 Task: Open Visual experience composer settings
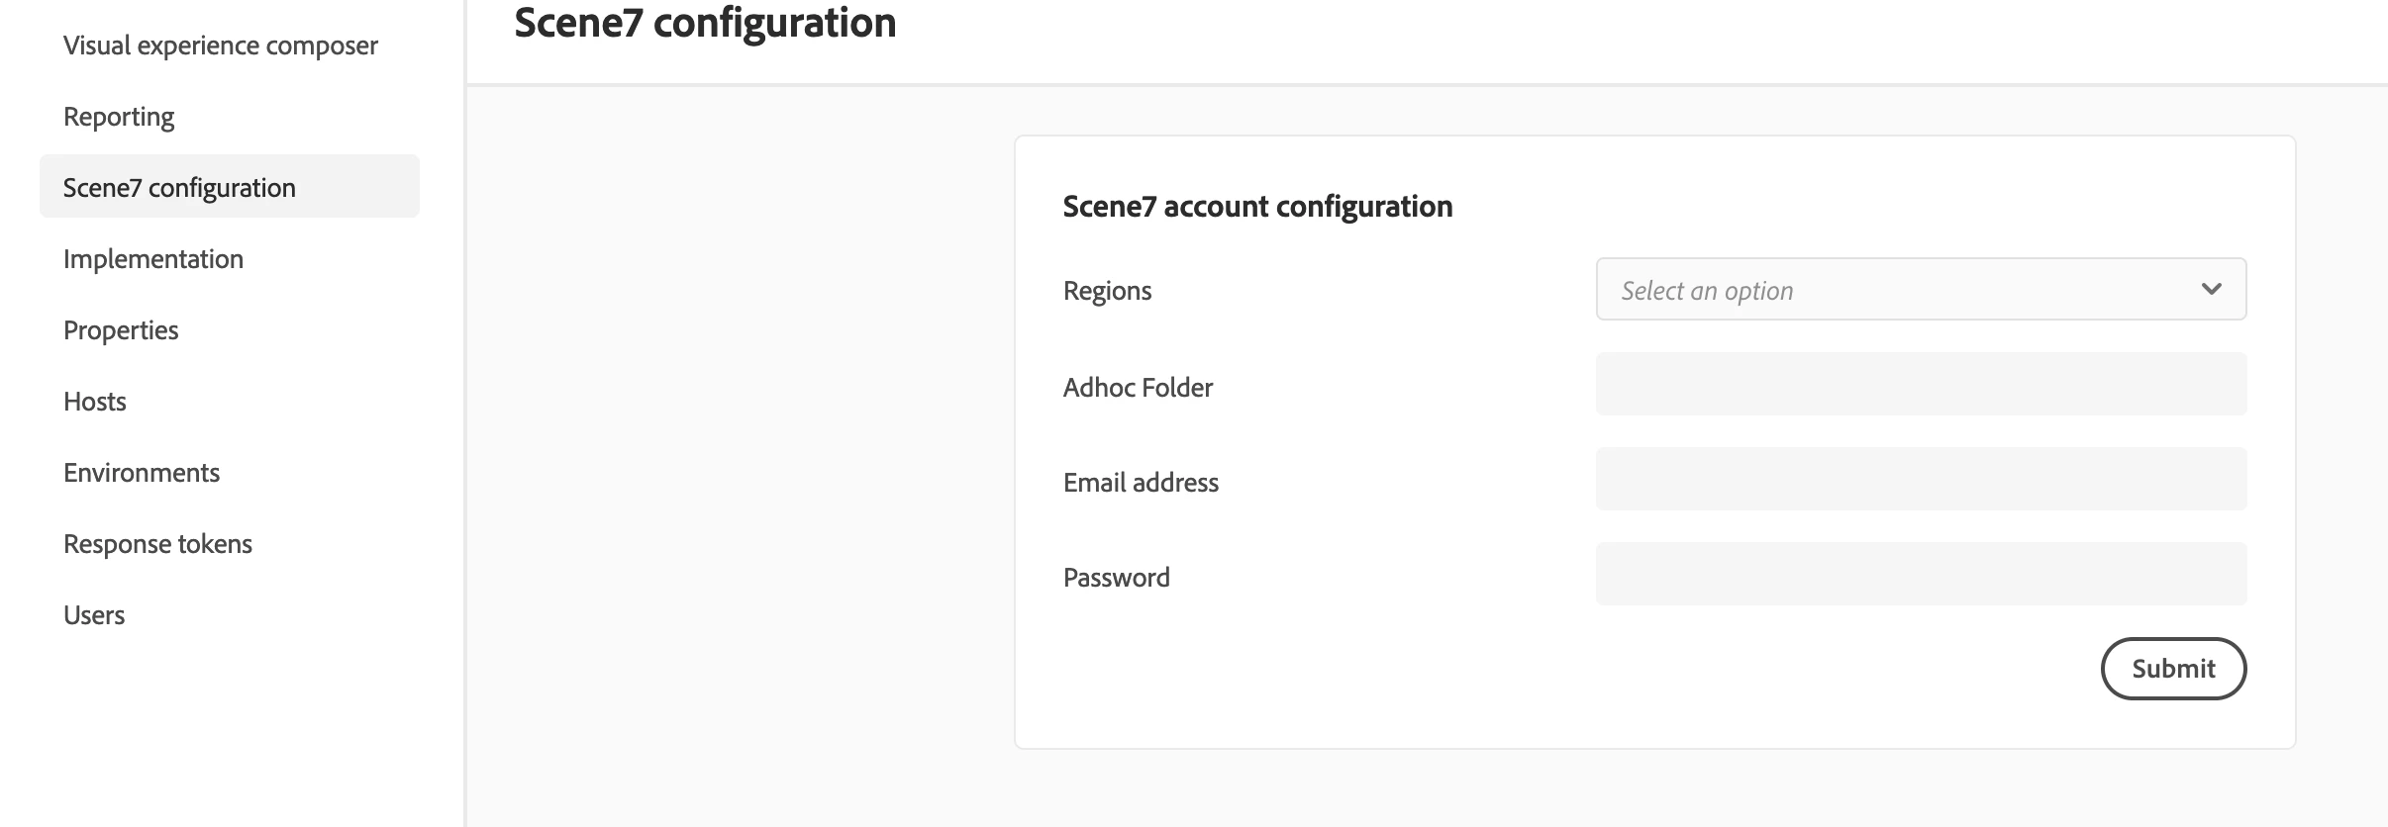coord(220,46)
